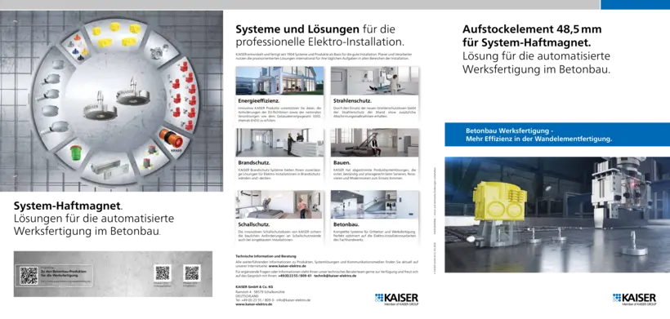Click the 'Strahlenschutz.' heading
Viewport: 670px width, 319px height.
pyautogui.click(x=352, y=101)
